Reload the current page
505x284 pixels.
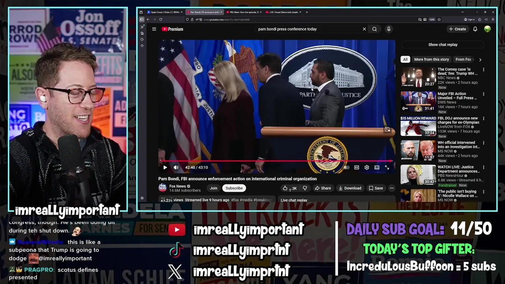coord(161,19)
